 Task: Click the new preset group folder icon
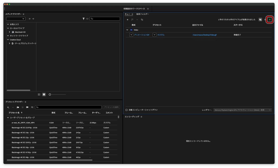18,107
